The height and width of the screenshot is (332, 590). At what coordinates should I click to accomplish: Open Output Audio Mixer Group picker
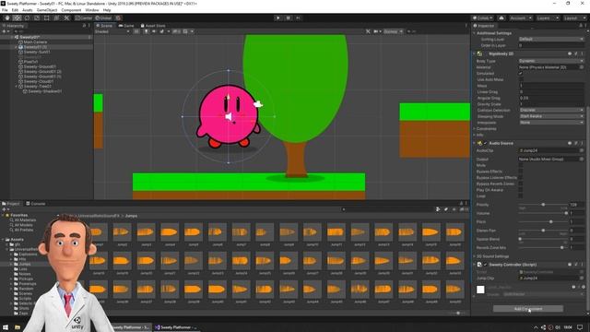coord(582,160)
